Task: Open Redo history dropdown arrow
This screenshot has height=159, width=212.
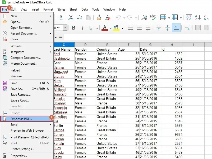Action: click(136, 18)
